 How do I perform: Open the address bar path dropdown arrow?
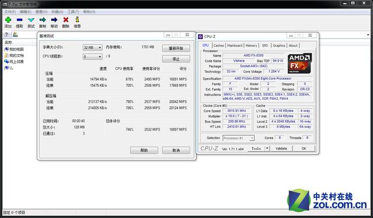pos(368,35)
